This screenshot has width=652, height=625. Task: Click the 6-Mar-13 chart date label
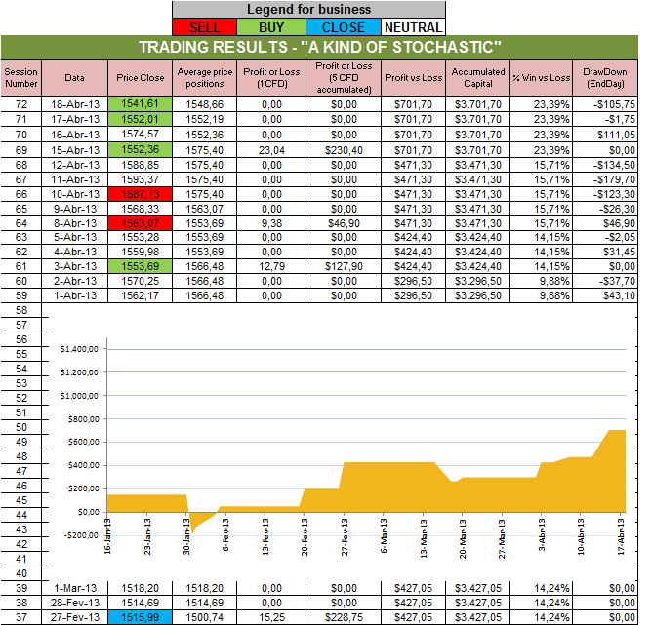[384, 535]
